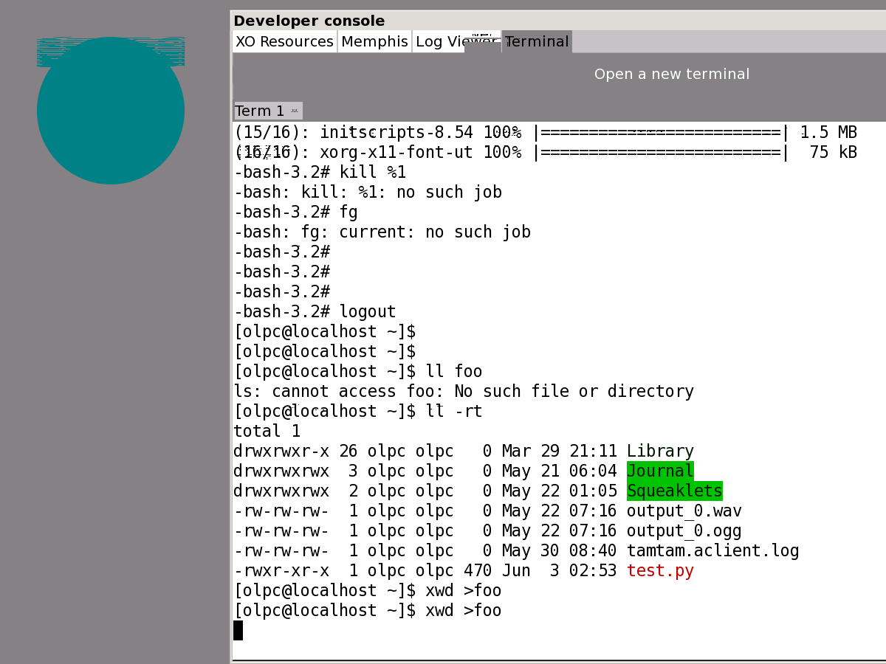This screenshot has height=664, width=886.
Task: Click the green highlighted Journal directory
Action: pyautogui.click(x=660, y=471)
